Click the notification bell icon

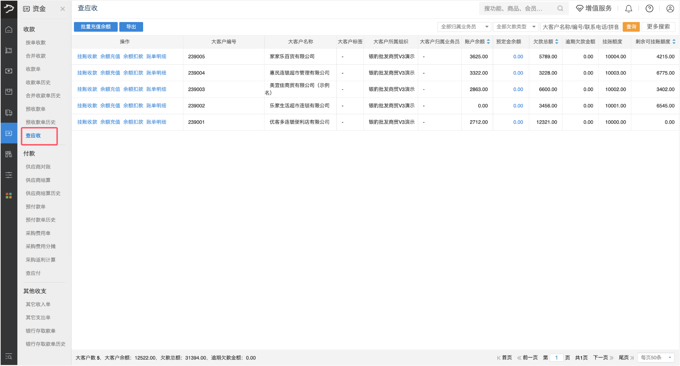click(x=628, y=9)
